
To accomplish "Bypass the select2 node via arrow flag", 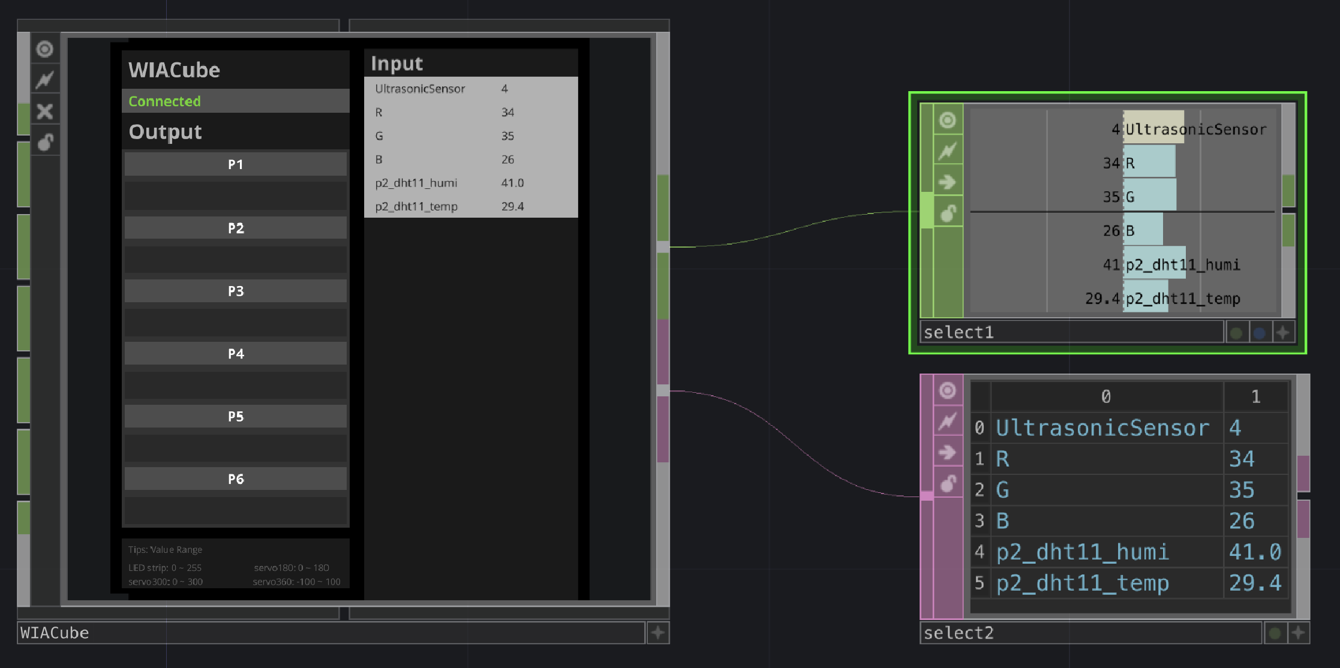I will point(948,452).
